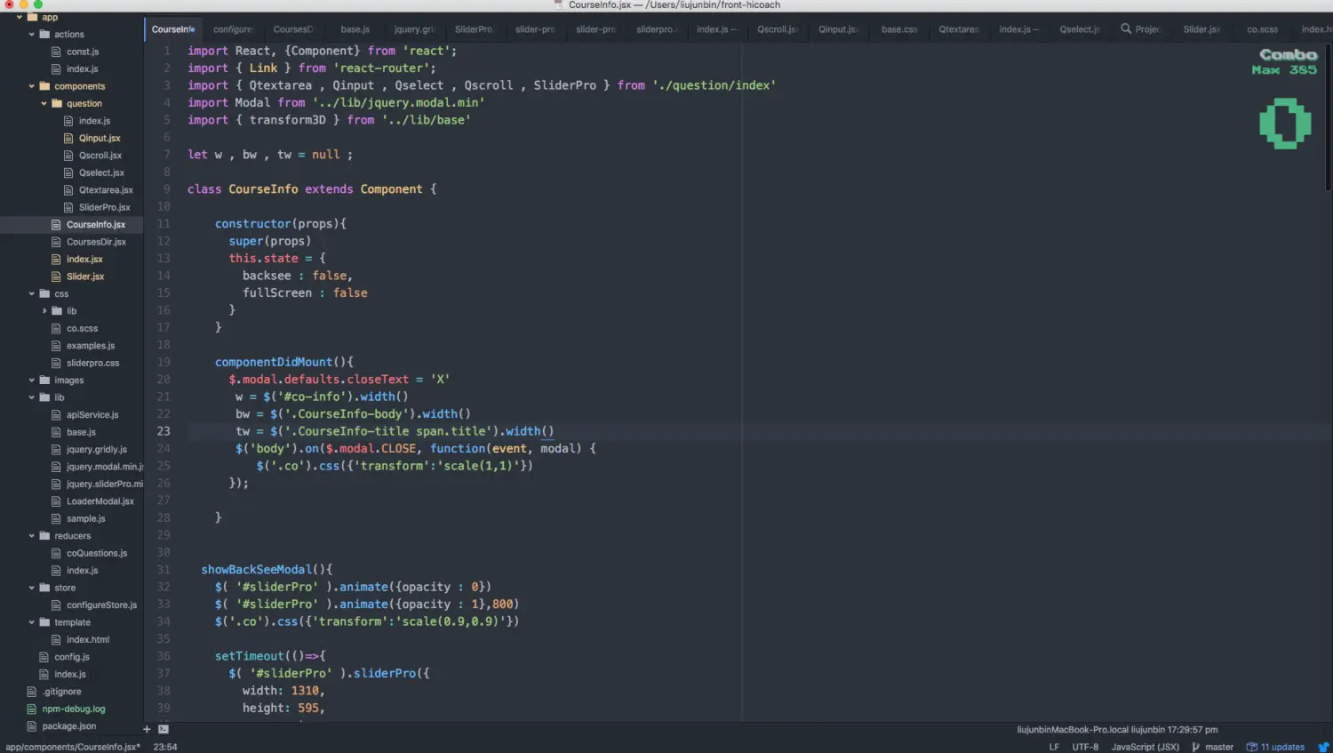Collapse the components folder

(x=32, y=86)
